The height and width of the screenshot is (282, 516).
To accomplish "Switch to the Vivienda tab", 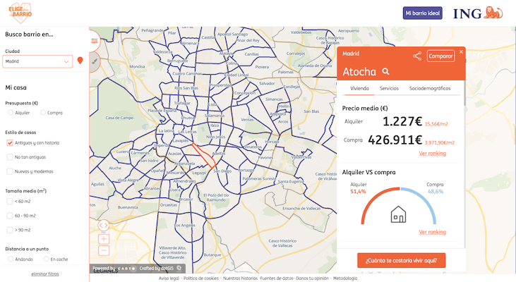I will [x=359, y=88].
